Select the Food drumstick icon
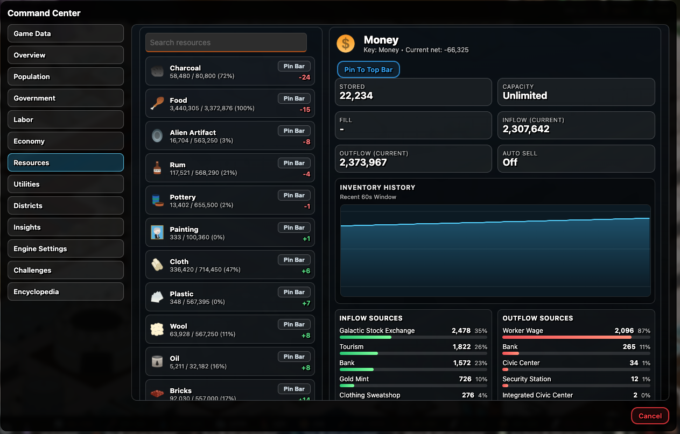Image resolution: width=680 pixels, height=434 pixels. [x=157, y=104]
